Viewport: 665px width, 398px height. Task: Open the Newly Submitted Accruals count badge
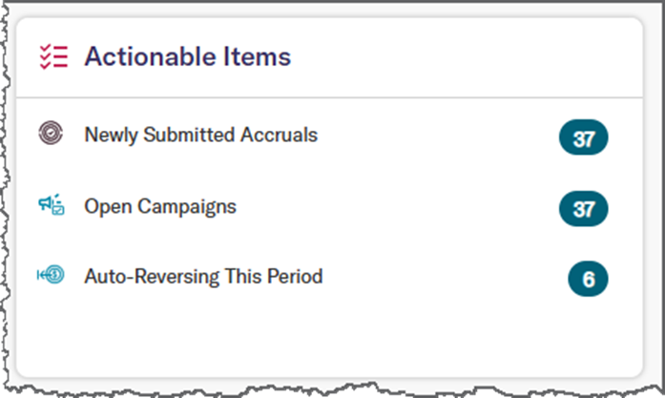[x=583, y=137]
